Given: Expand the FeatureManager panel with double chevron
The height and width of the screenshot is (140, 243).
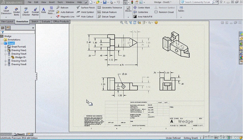Looking at the screenshot, I should point(33,28).
